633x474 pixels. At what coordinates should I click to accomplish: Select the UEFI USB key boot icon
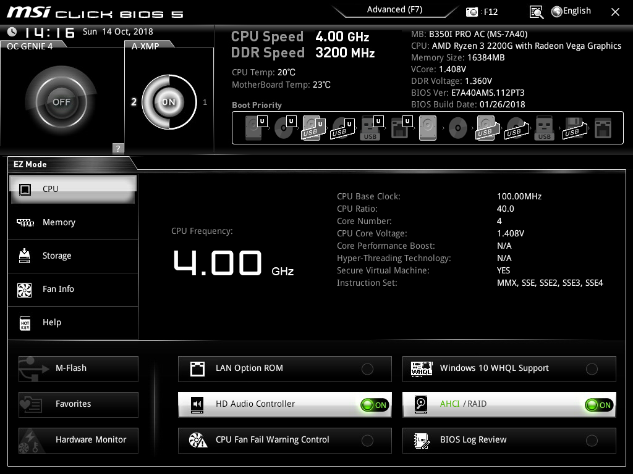click(x=372, y=128)
